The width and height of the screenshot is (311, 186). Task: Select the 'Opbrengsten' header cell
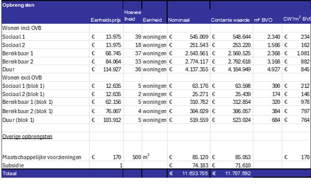point(18,5)
